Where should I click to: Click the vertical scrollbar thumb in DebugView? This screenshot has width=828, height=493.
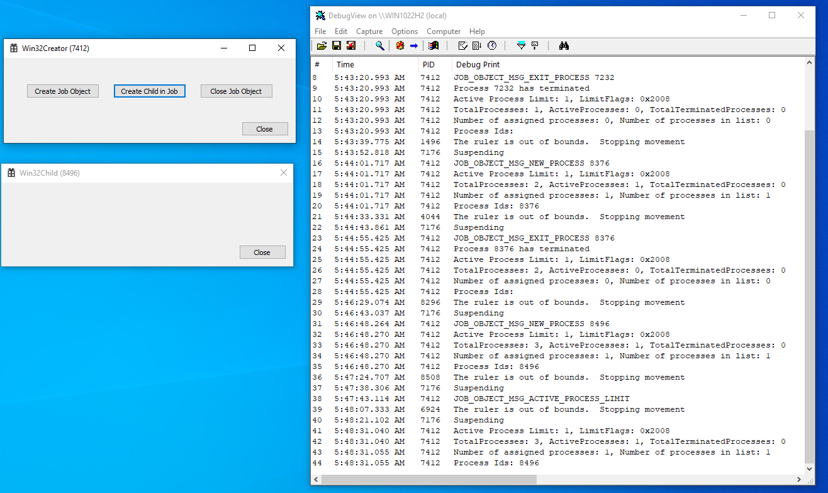(x=810, y=297)
